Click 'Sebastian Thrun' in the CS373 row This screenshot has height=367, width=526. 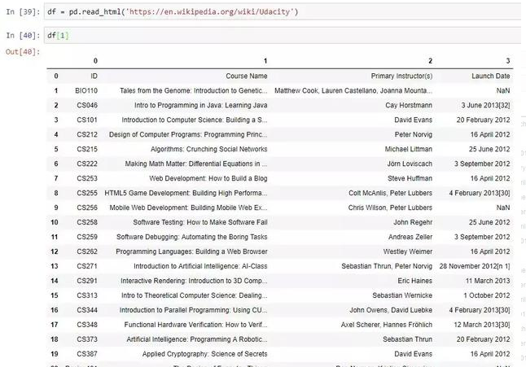click(x=408, y=339)
